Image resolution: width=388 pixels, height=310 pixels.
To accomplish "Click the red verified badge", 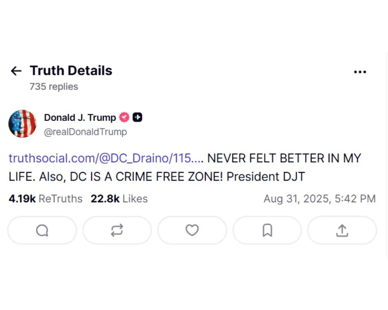I will coord(124,117).
